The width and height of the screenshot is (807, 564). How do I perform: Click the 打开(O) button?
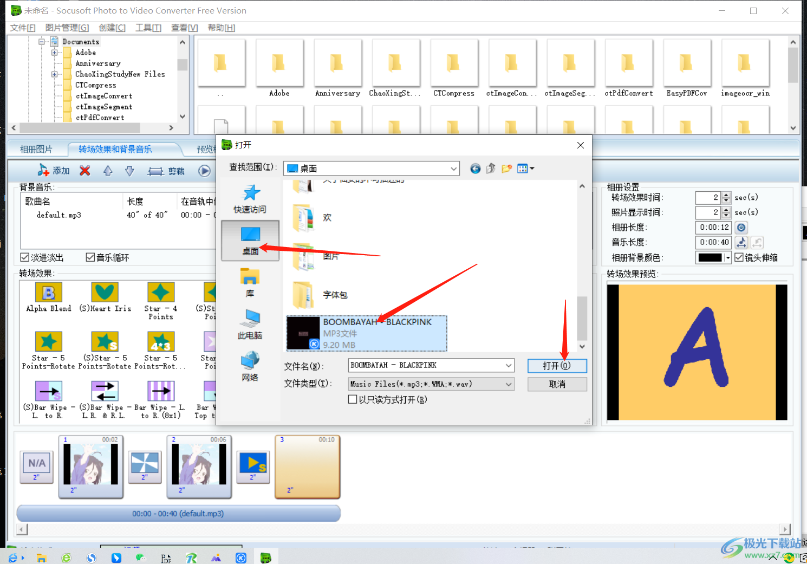(x=557, y=366)
